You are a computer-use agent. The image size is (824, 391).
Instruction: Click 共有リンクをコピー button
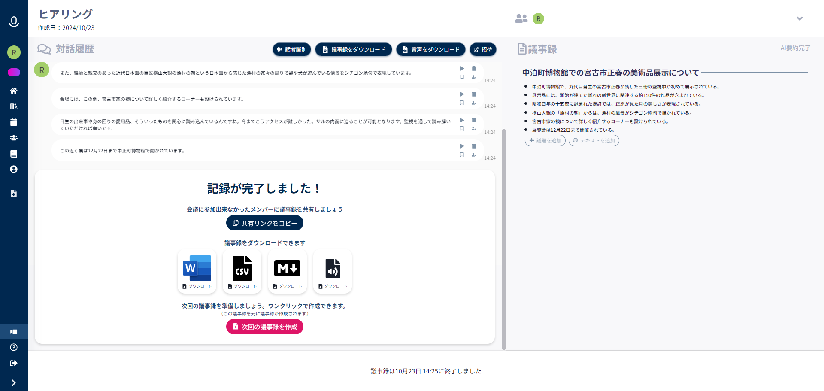(x=264, y=223)
